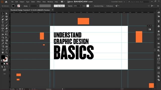Select the Hand tool

pos(3,52)
